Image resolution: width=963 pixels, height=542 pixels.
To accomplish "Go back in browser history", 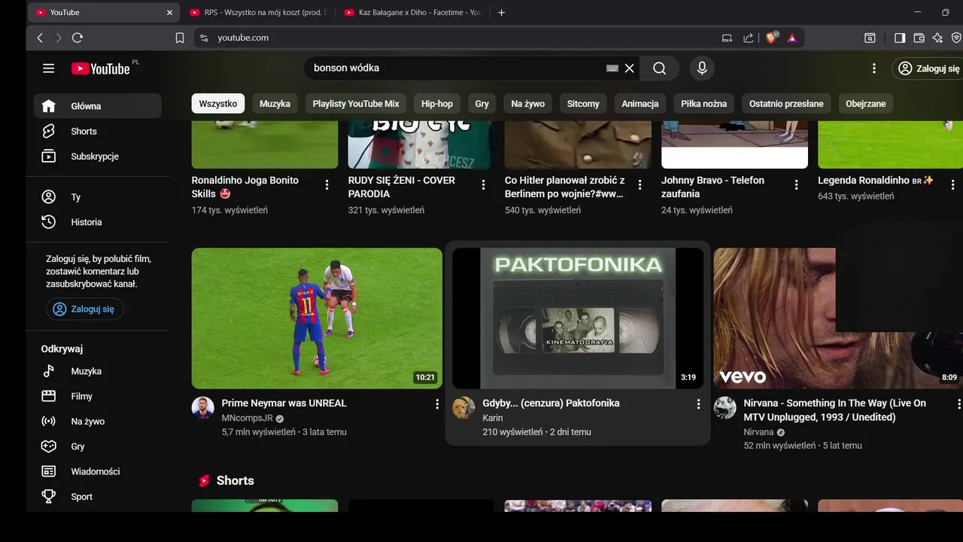I will [x=40, y=38].
